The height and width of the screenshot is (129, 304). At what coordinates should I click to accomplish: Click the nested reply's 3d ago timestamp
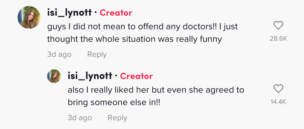point(79,118)
